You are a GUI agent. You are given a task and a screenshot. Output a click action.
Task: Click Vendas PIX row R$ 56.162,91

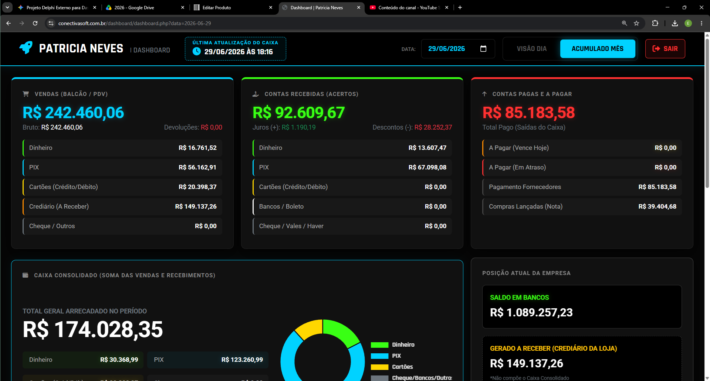(122, 167)
